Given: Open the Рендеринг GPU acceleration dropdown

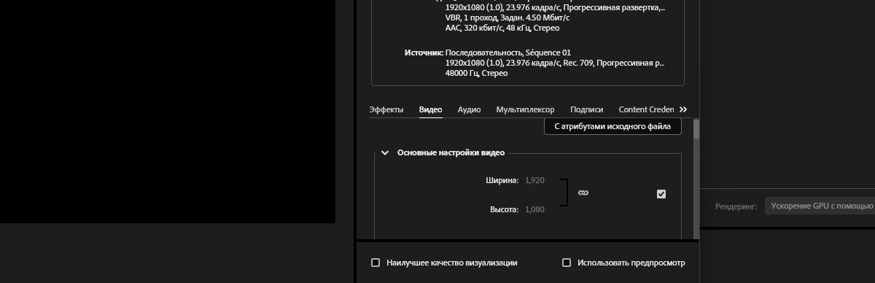Looking at the screenshot, I should pos(820,206).
